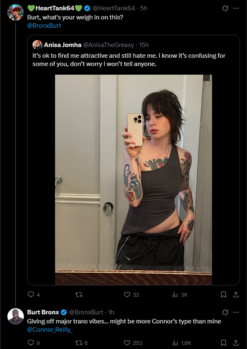Repost Burt Bronx's tweet
Screen dimensions: 247x349
coord(79,343)
